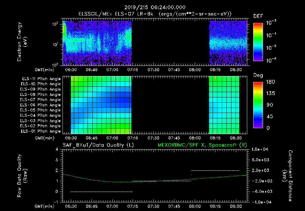Screen dimensions: 305x211
Task: Click the 90 tick on Deg scale
Action: pos(270,105)
